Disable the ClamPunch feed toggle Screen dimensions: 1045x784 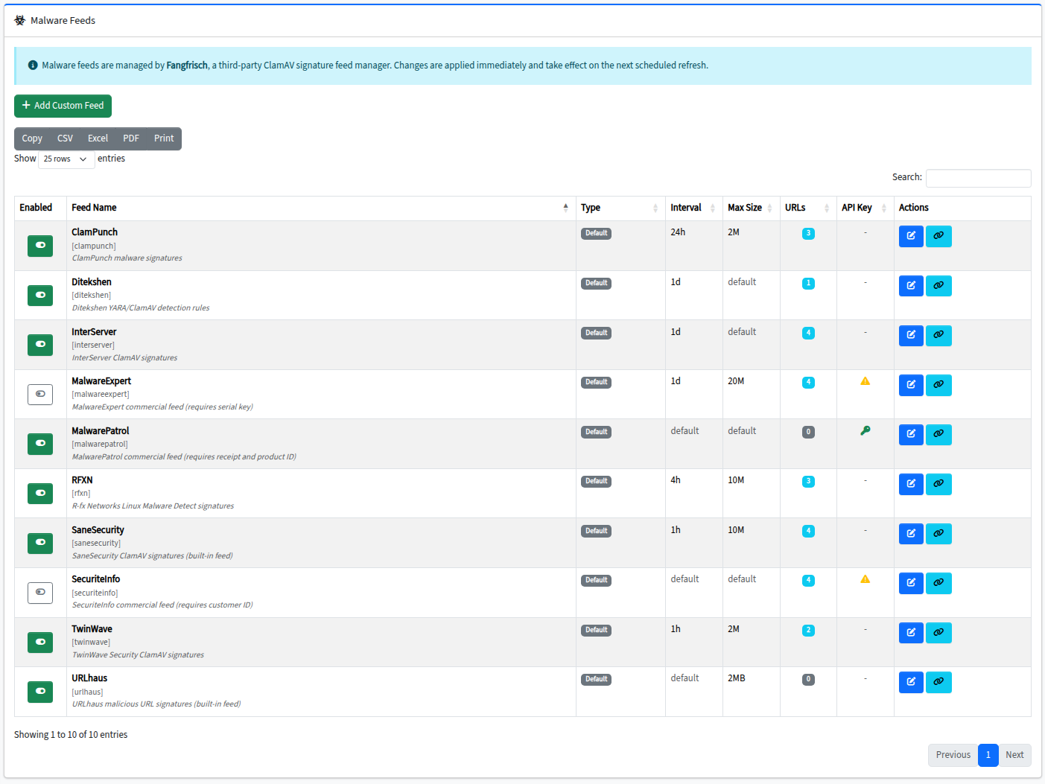pos(40,246)
